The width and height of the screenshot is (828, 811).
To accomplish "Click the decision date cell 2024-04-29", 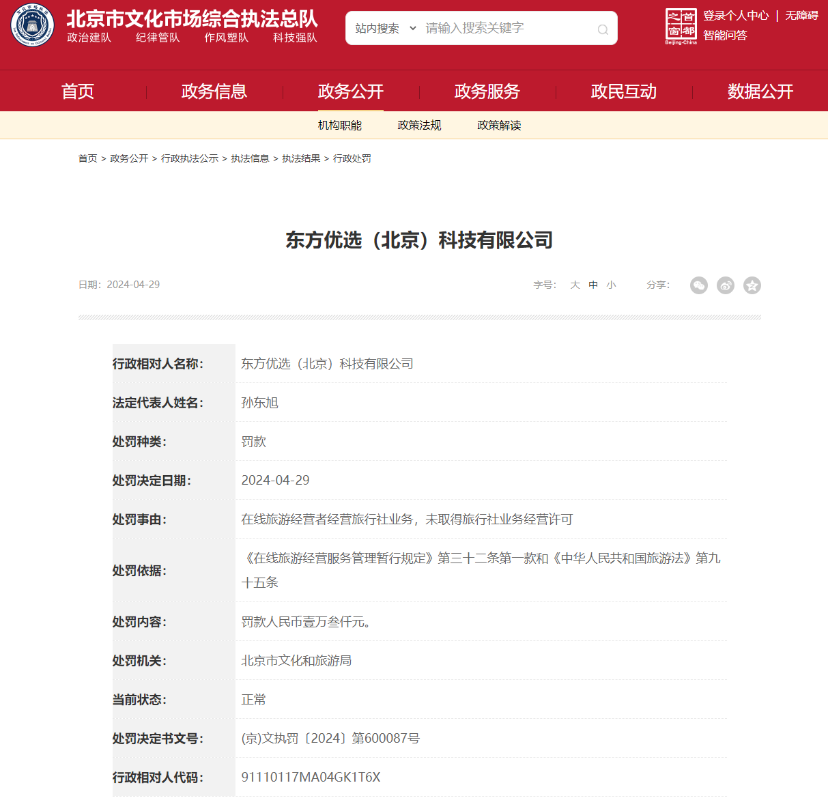I will click(x=276, y=481).
